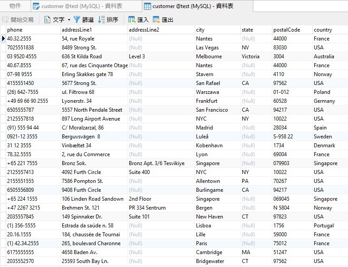Select postal code cell '51247'
Screen dimensions: 348x267
[292, 252]
